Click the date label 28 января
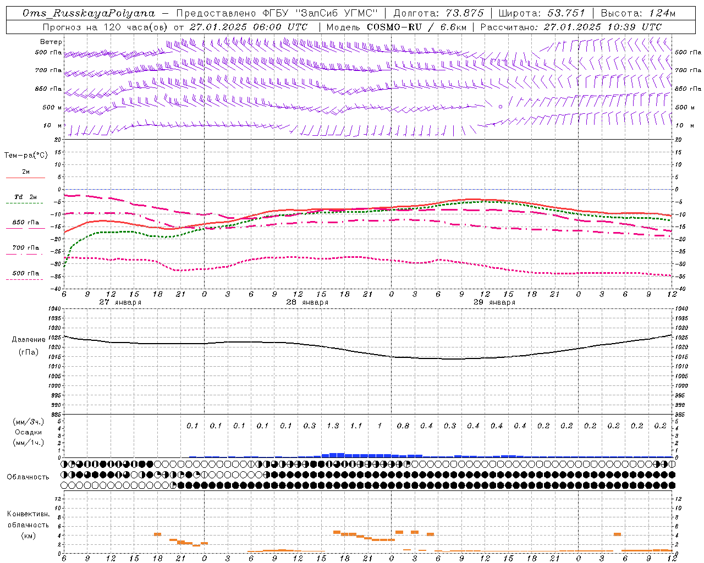704x563 pixels. coord(307,302)
